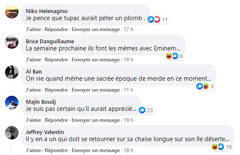Open Majin Boudj's profile picture
The height and width of the screenshot is (155, 240).
12,102
